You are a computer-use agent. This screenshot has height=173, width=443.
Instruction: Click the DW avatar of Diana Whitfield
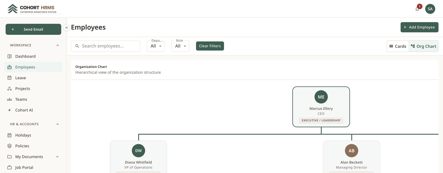138,151
